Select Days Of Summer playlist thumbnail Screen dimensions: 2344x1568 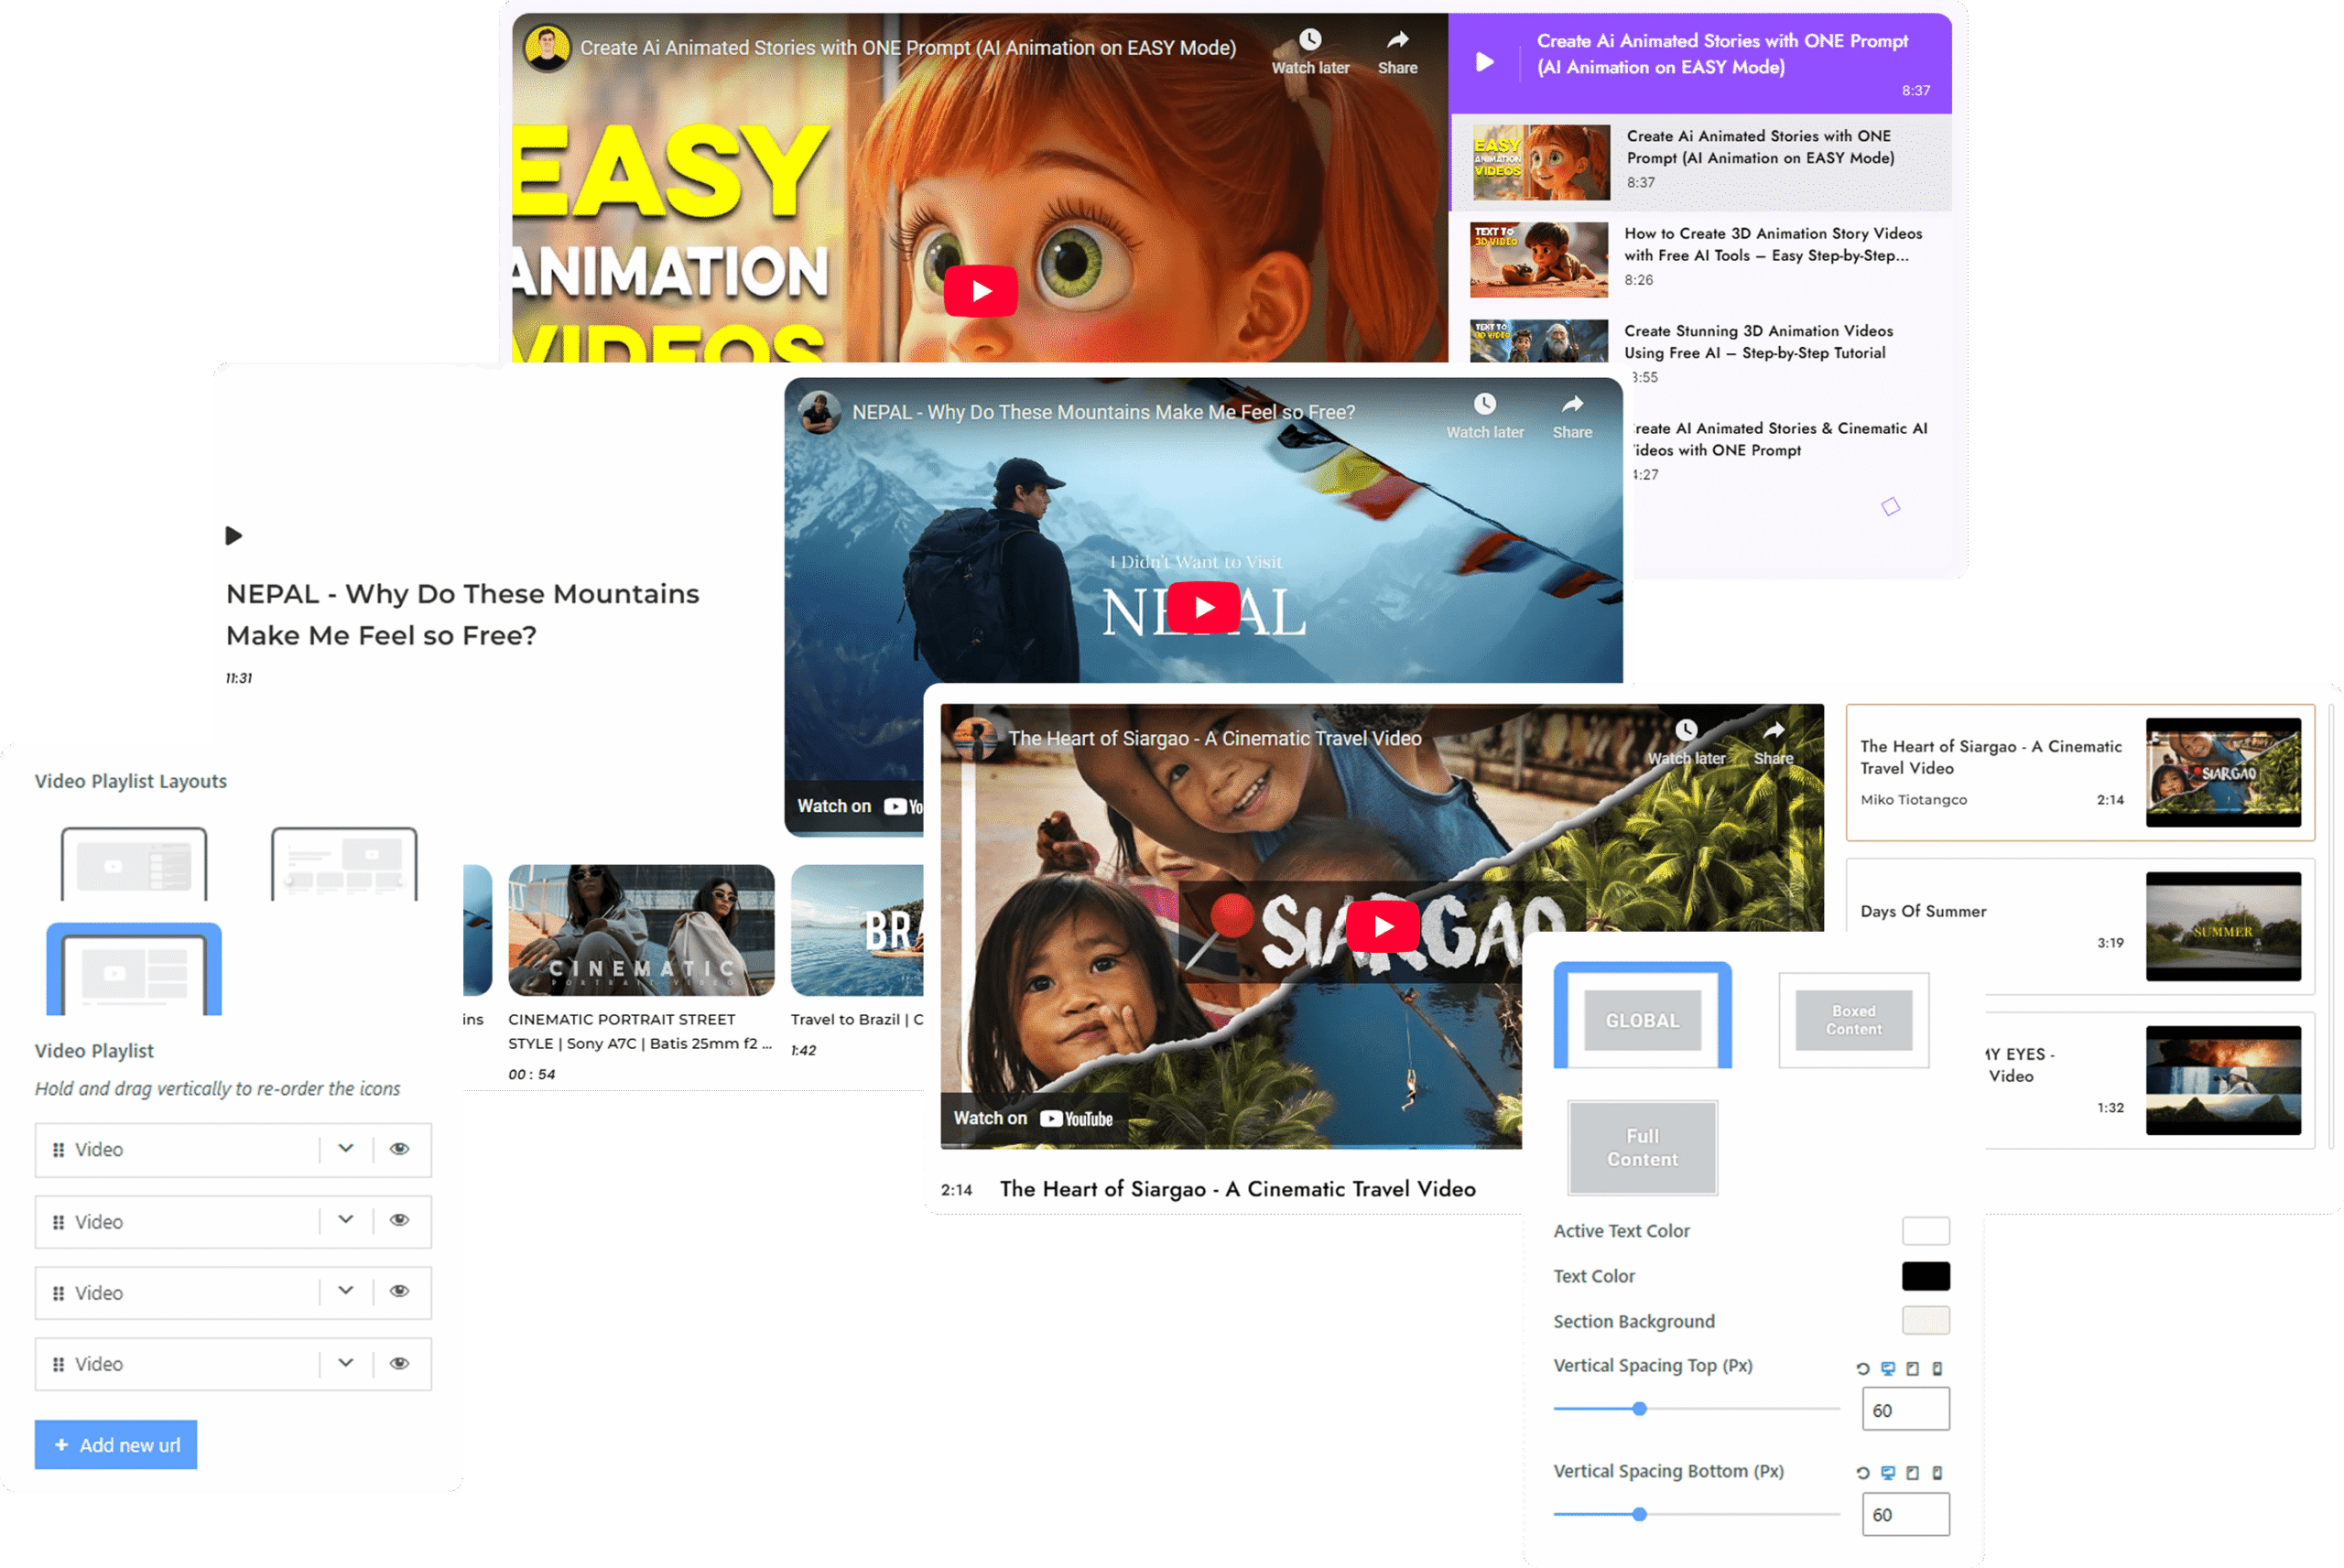[2222, 927]
